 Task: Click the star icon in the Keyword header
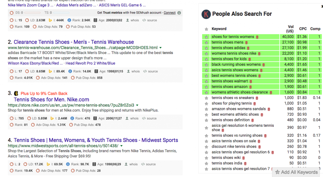point(206,29)
